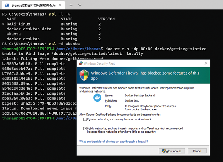Viewport: 223px width, 162px height.
Task: Click the 5b4dcb4d3646 pull complete line
Action: tap(34, 89)
